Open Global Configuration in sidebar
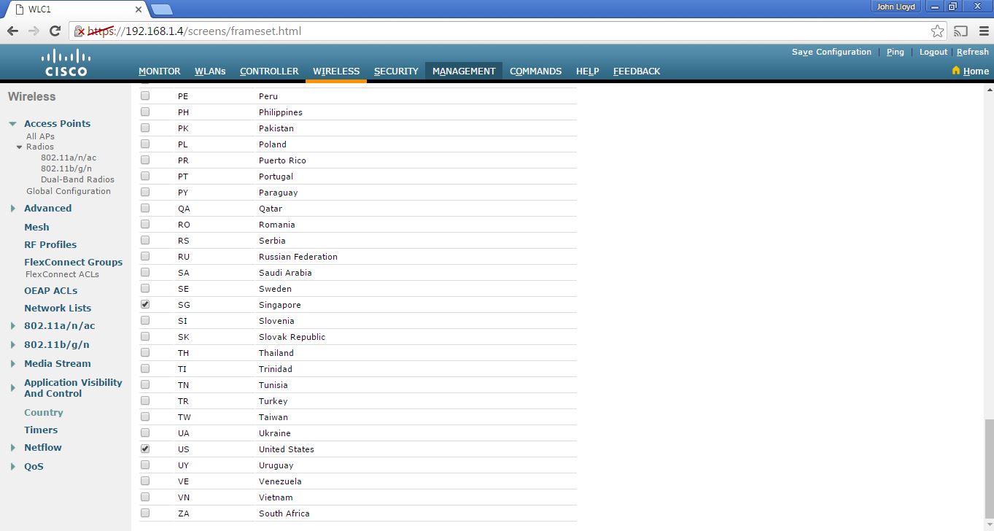994x531 pixels. 69,191
